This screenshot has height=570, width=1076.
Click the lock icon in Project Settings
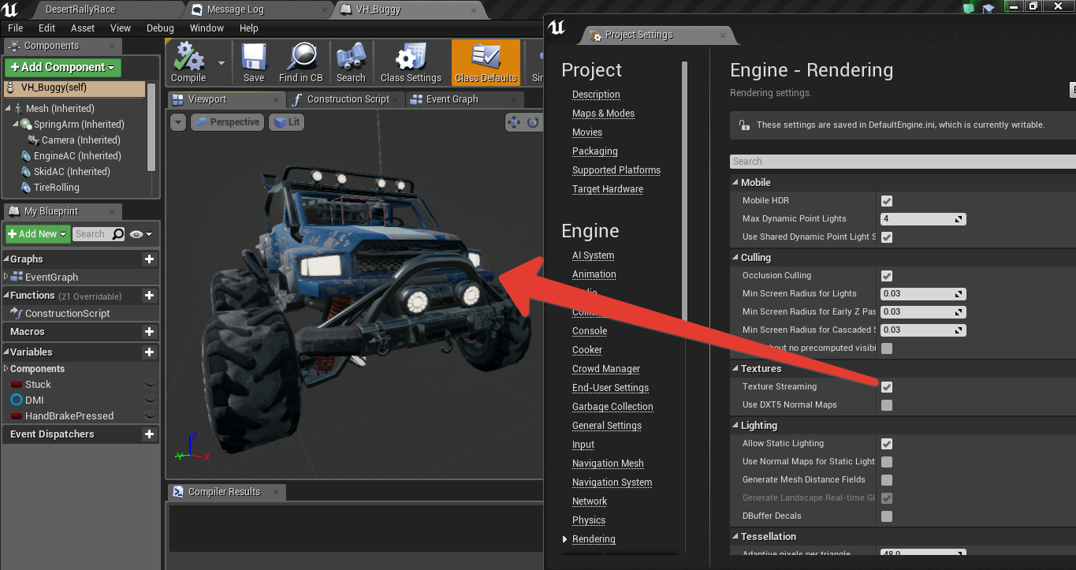coord(743,125)
